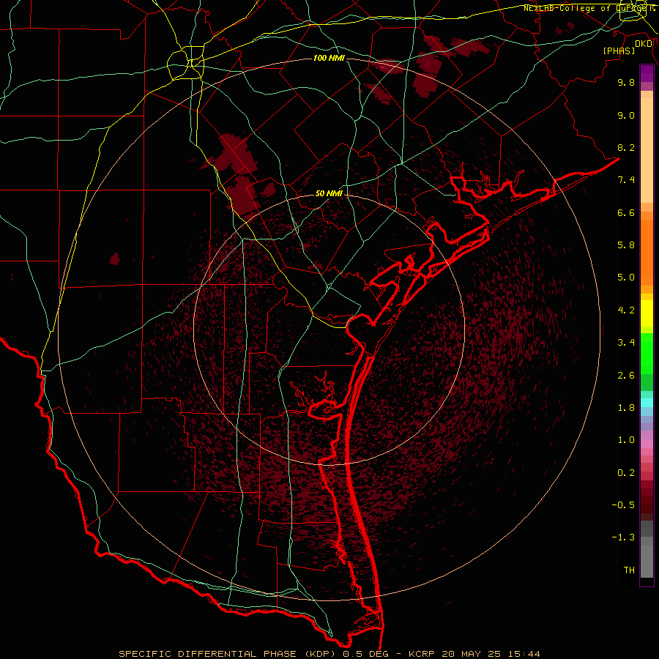Click the 7.4 scale value
The image size is (659, 659).
tap(626, 180)
